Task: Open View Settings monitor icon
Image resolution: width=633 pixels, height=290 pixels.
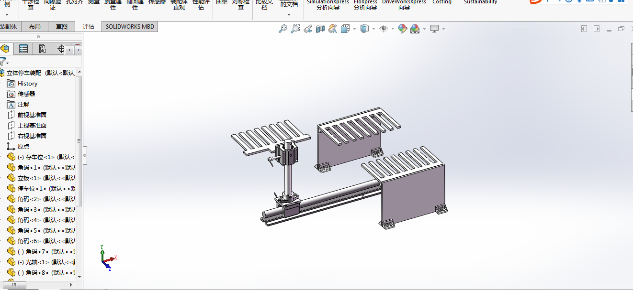Action: [x=434, y=29]
